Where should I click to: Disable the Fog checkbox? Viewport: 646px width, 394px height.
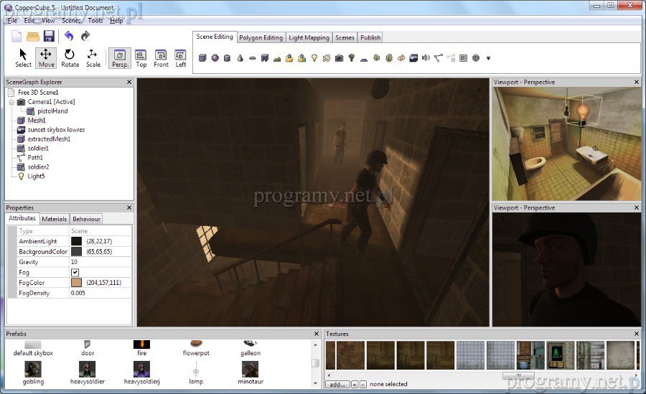coord(75,273)
